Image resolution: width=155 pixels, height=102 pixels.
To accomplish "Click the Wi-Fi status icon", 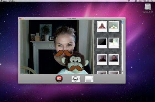I will point(129,1).
